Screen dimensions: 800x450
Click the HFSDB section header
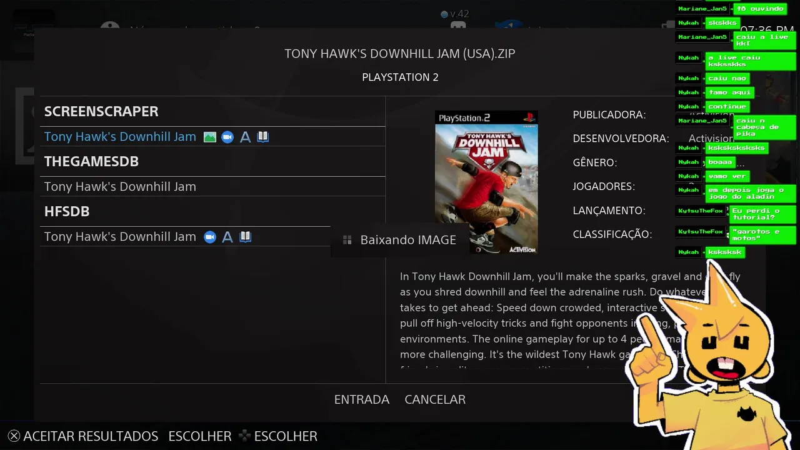[67, 211]
